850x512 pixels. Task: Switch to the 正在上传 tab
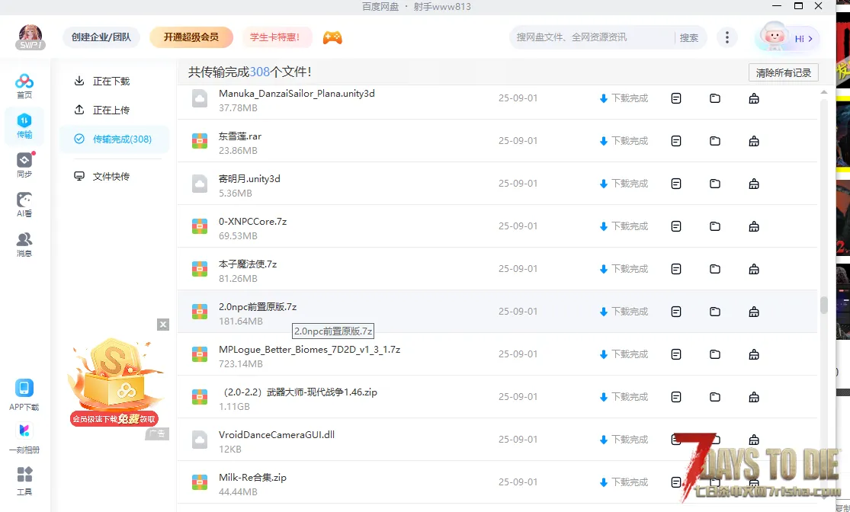click(x=111, y=110)
